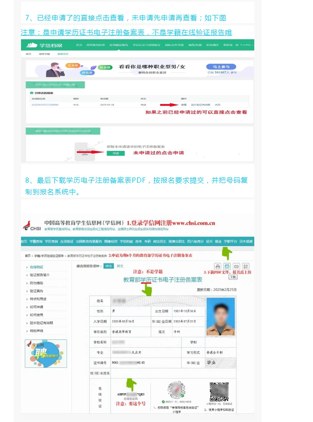Open 学历认证与成绩验证 nav item
Viewport: 313px width, 422px height.
click(146, 45)
